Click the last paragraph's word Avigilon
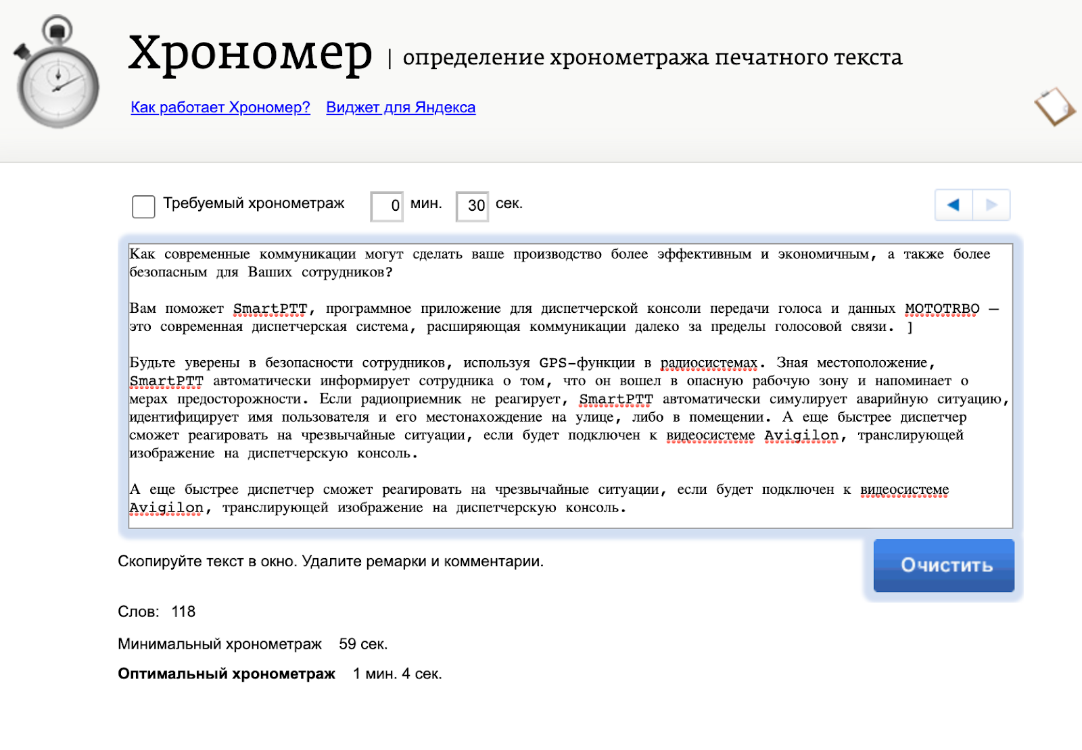 coord(166,508)
